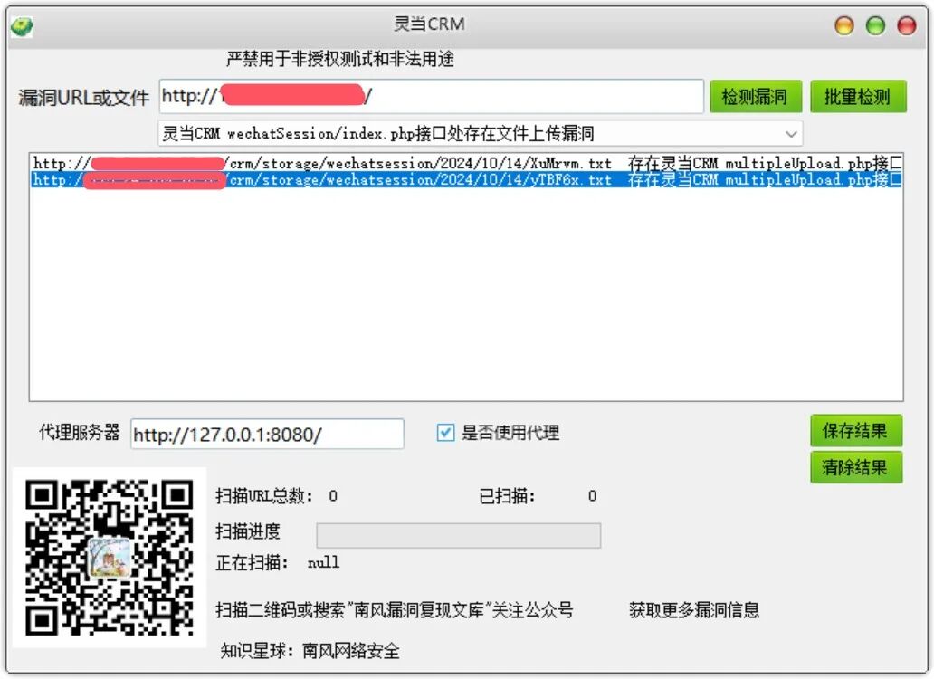Click the 扫描URL总数 label
Screen dimensions: 934x679
(264, 496)
